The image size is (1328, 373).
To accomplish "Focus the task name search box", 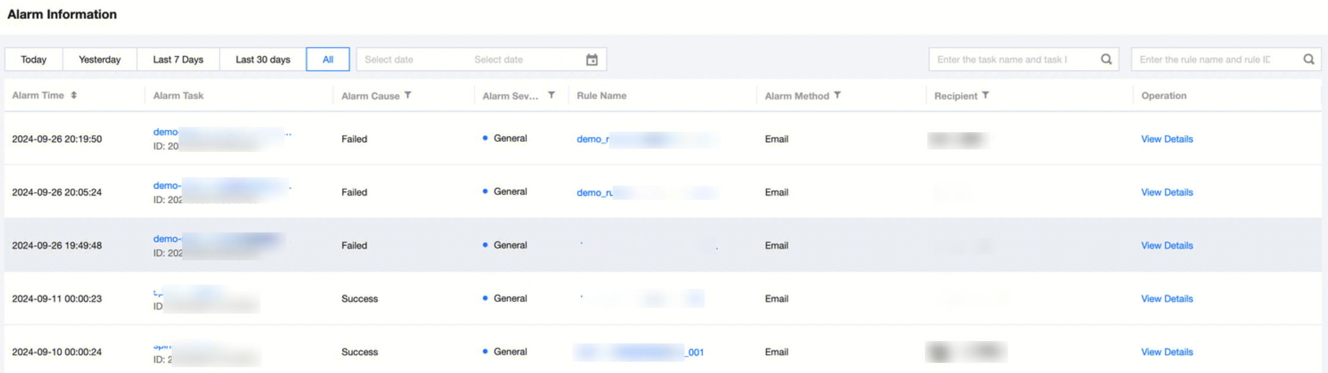I will point(1012,59).
